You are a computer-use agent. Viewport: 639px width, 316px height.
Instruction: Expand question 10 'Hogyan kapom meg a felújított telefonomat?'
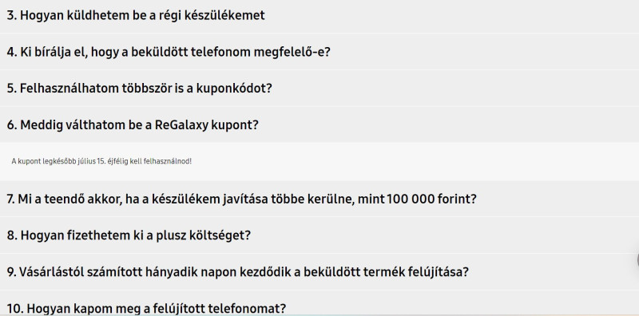coord(319,303)
